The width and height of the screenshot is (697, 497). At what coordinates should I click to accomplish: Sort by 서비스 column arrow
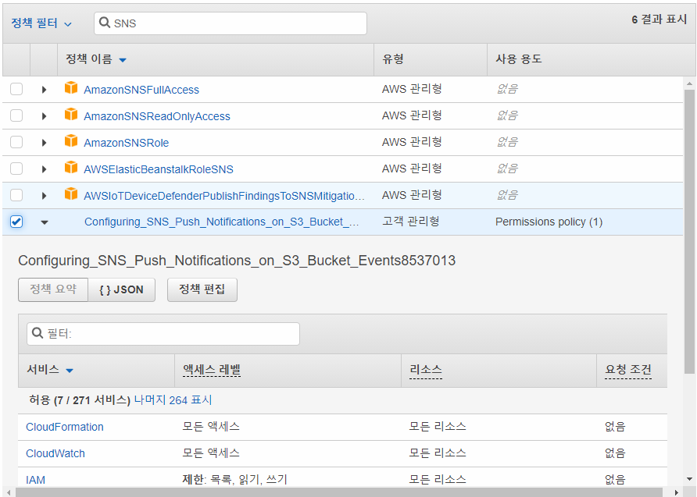point(70,371)
